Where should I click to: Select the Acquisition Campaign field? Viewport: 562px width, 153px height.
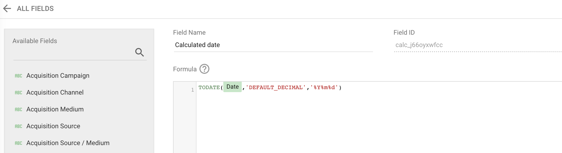[x=79, y=76]
